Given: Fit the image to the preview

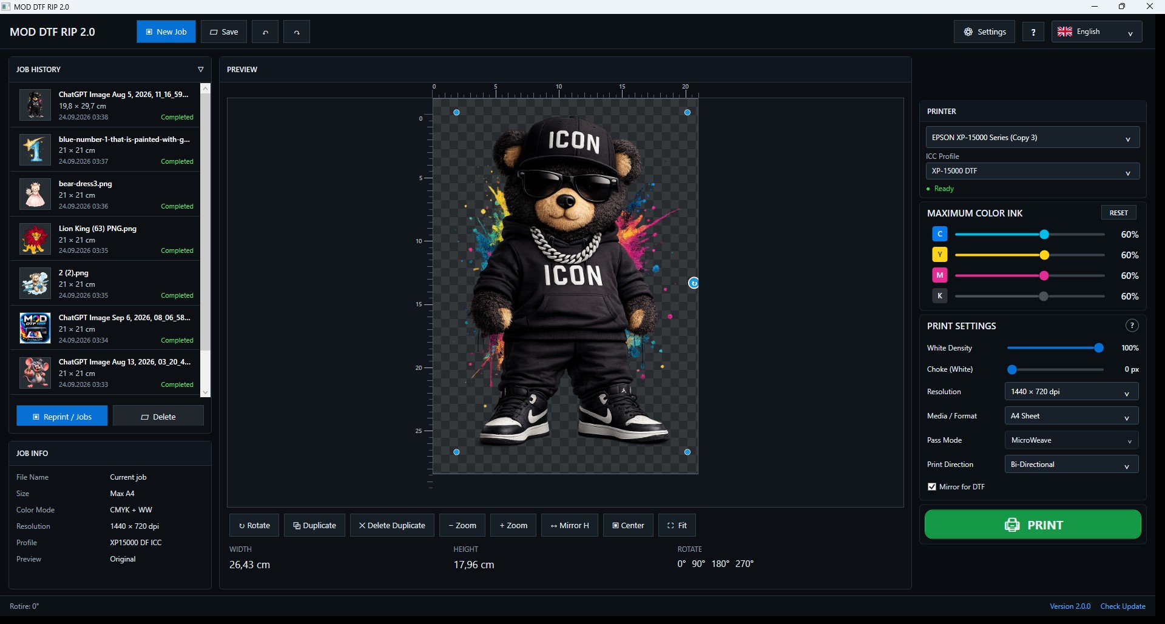Looking at the screenshot, I should (x=677, y=525).
